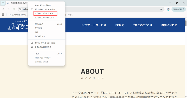The height and width of the screenshot is (98, 187).
Task: Choose タブを複製
Action: (46, 28)
